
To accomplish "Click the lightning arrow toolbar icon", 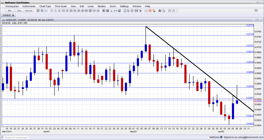I will click(x=141, y=11).
